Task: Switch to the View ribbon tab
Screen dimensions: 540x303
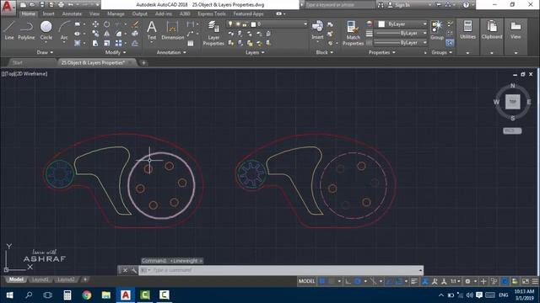Action: (94, 13)
